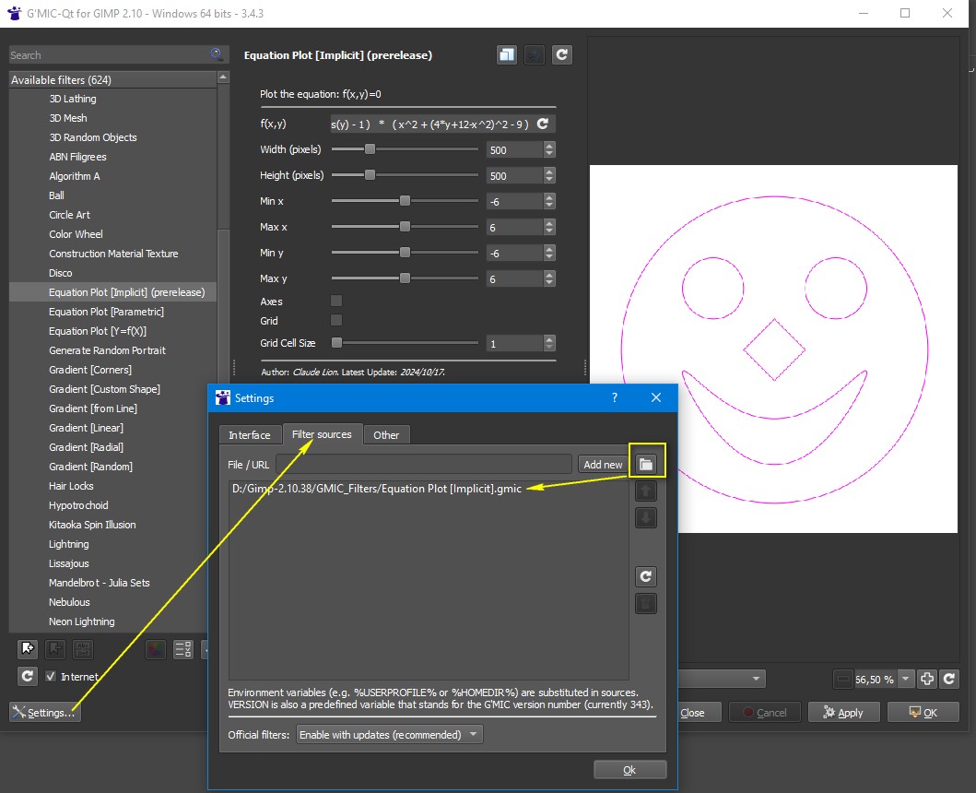This screenshot has width=976, height=793.
Task: Increase Min y with up stepper arrow
Action: point(549,249)
